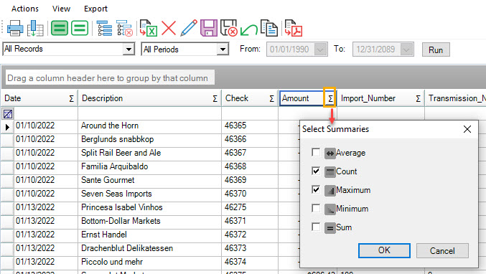Click the filled green summary footer icon
This screenshot has width=486, height=274.
tap(59, 28)
